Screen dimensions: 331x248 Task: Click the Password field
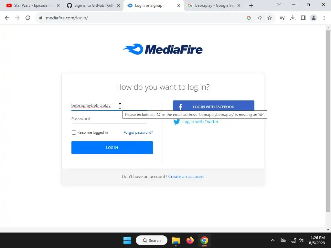point(109,119)
